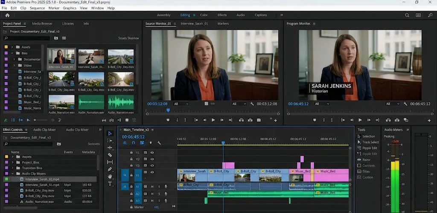This screenshot has height=213, width=437.
Task: Open Program Monitor left All dropdown
Action: 322,104
